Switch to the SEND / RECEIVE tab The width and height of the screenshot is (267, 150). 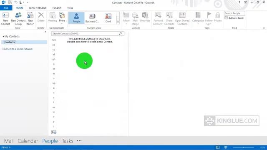coord(38,8)
